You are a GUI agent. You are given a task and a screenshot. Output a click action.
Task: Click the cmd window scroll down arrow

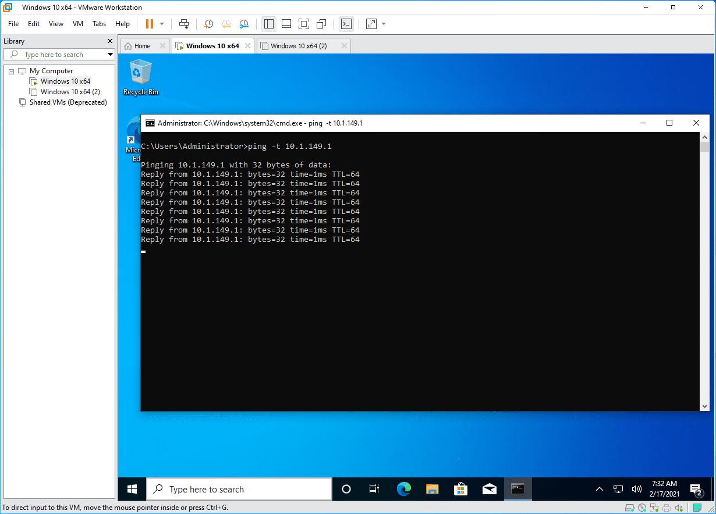704,406
